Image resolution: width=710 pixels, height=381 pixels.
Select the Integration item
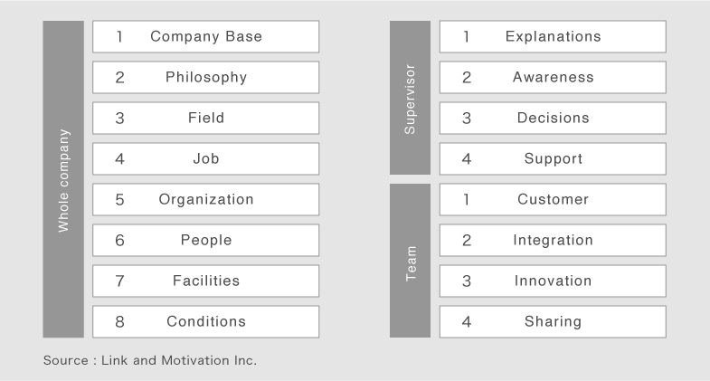coord(553,241)
